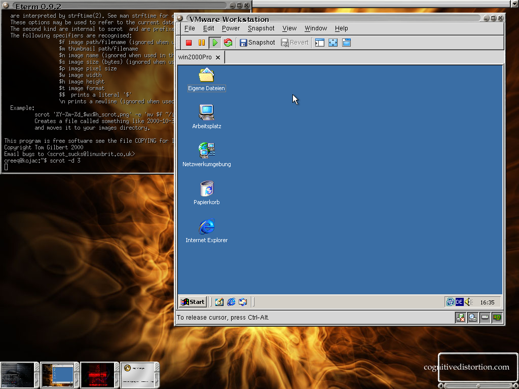Close the win2000Pro tab with its X
Image resolution: width=519 pixels, height=389 pixels.
pyautogui.click(x=218, y=58)
